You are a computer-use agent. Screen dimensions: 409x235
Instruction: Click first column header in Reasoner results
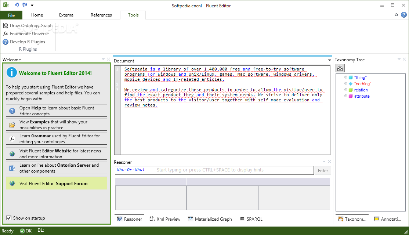151,181
